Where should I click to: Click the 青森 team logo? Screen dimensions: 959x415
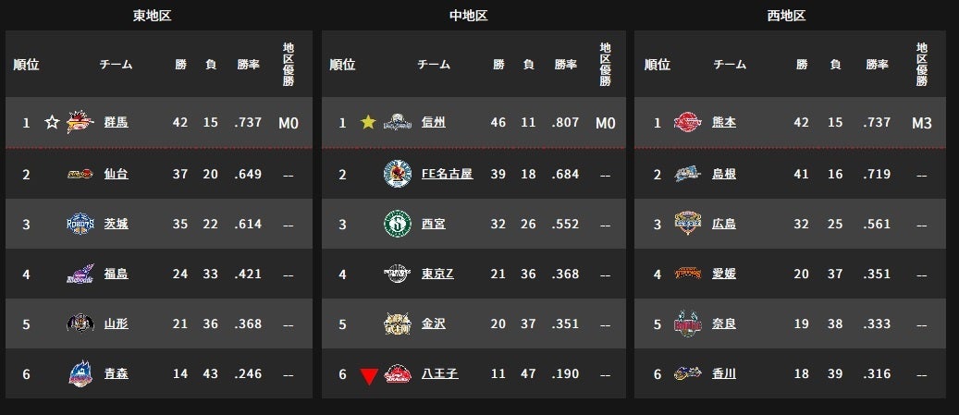coord(80,373)
